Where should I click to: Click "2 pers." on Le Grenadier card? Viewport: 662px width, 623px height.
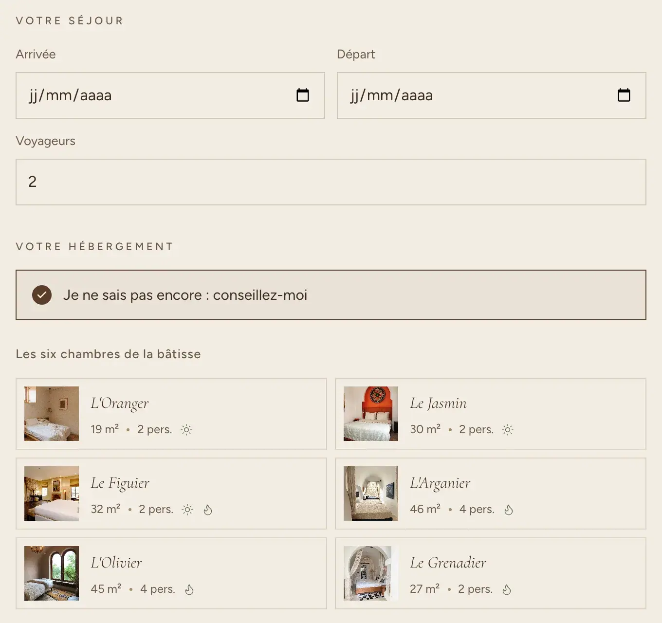coord(475,589)
